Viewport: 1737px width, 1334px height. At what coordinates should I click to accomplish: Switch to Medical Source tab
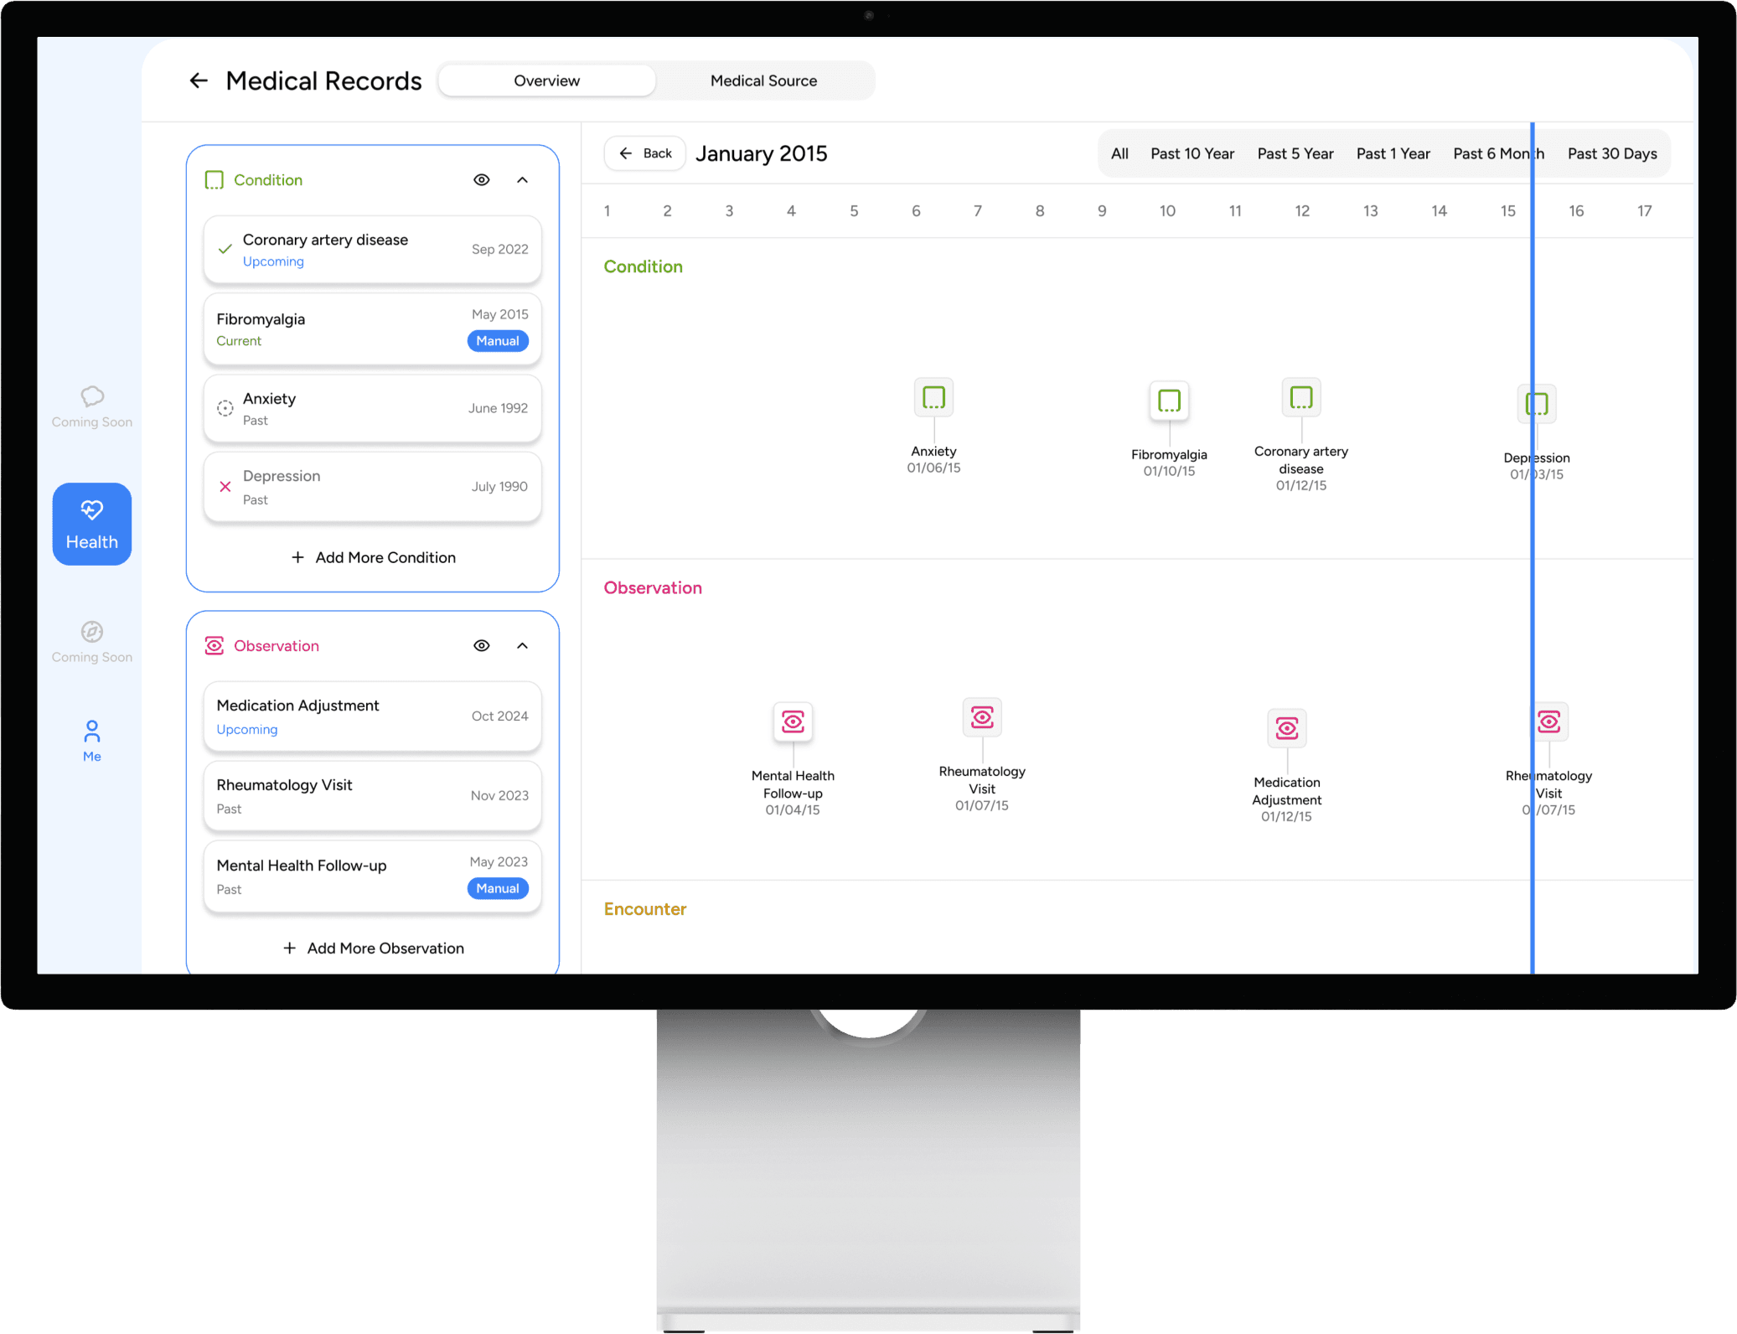click(763, 80)
